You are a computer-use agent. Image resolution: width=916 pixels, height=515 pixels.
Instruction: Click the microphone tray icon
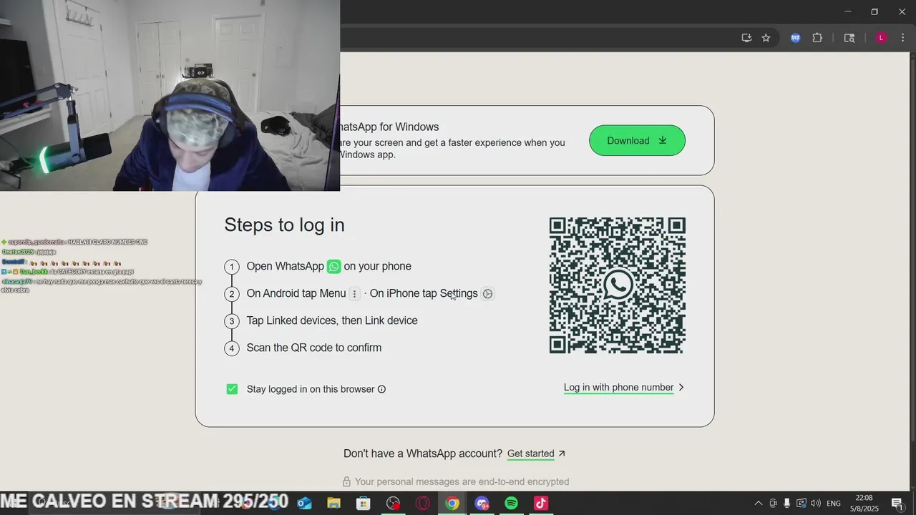[787, 504]
